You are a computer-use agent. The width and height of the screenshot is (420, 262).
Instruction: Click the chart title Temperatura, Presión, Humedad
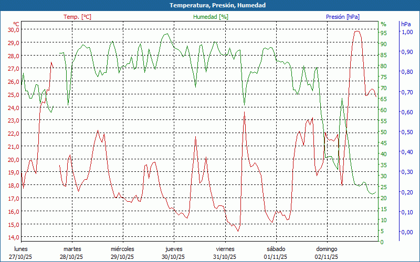[x=217, y=5]
